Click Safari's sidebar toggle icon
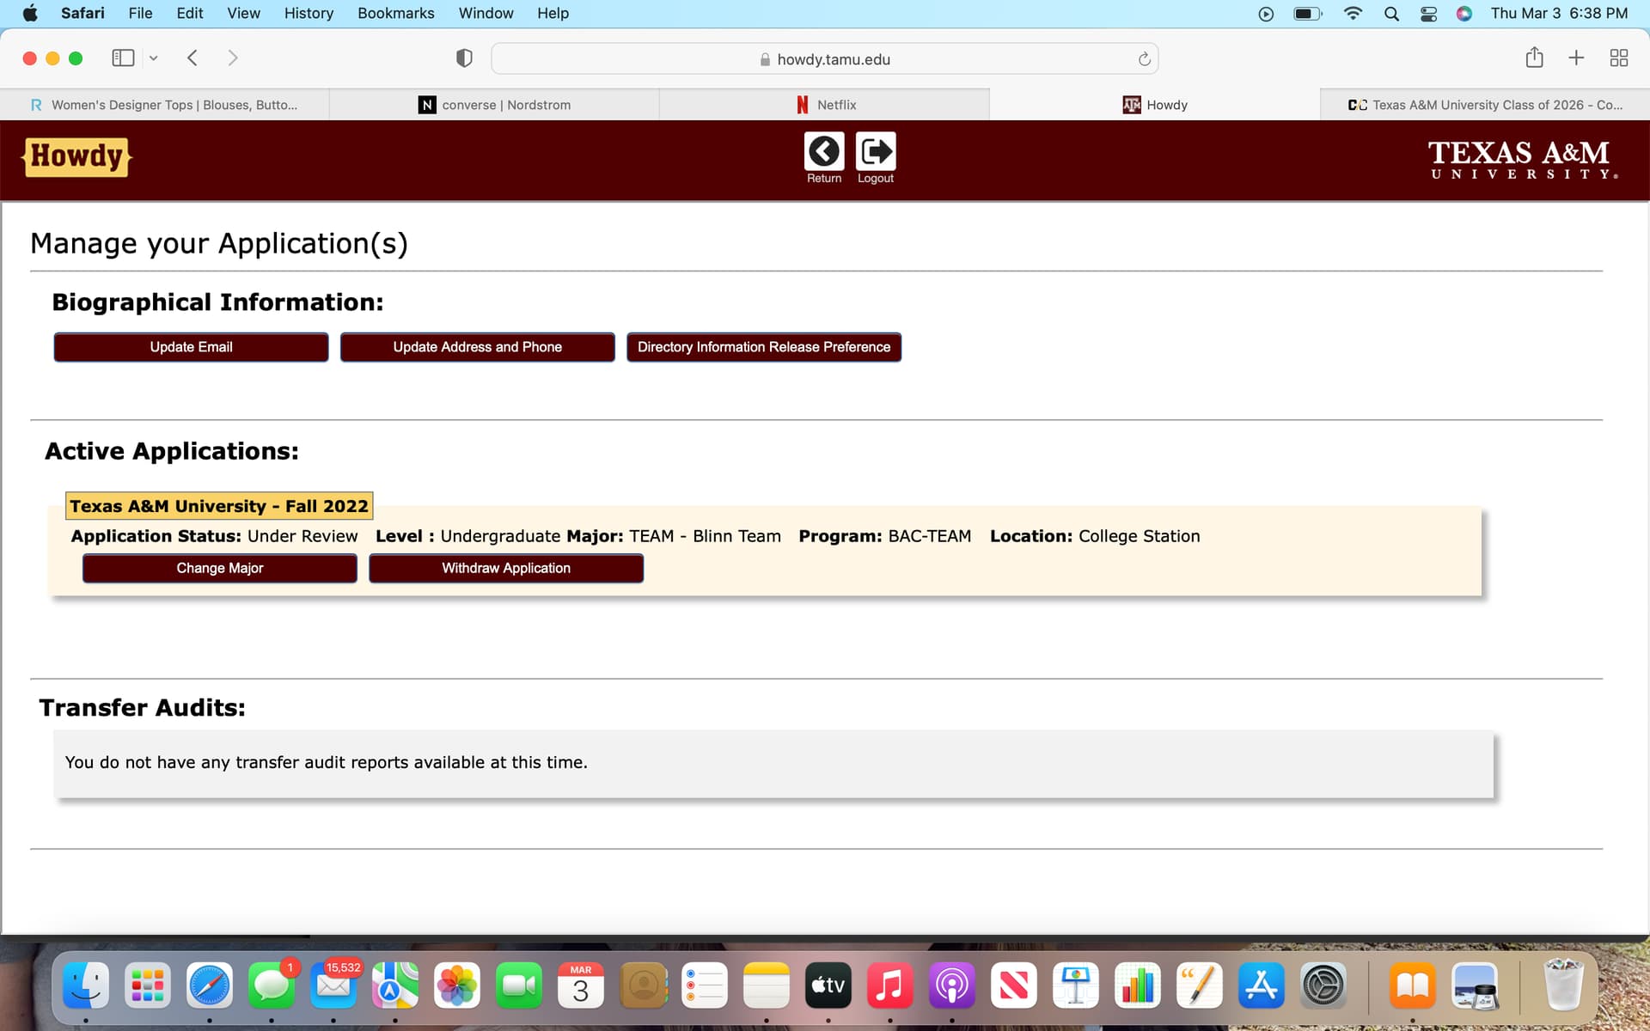 [x=123, y=58]
